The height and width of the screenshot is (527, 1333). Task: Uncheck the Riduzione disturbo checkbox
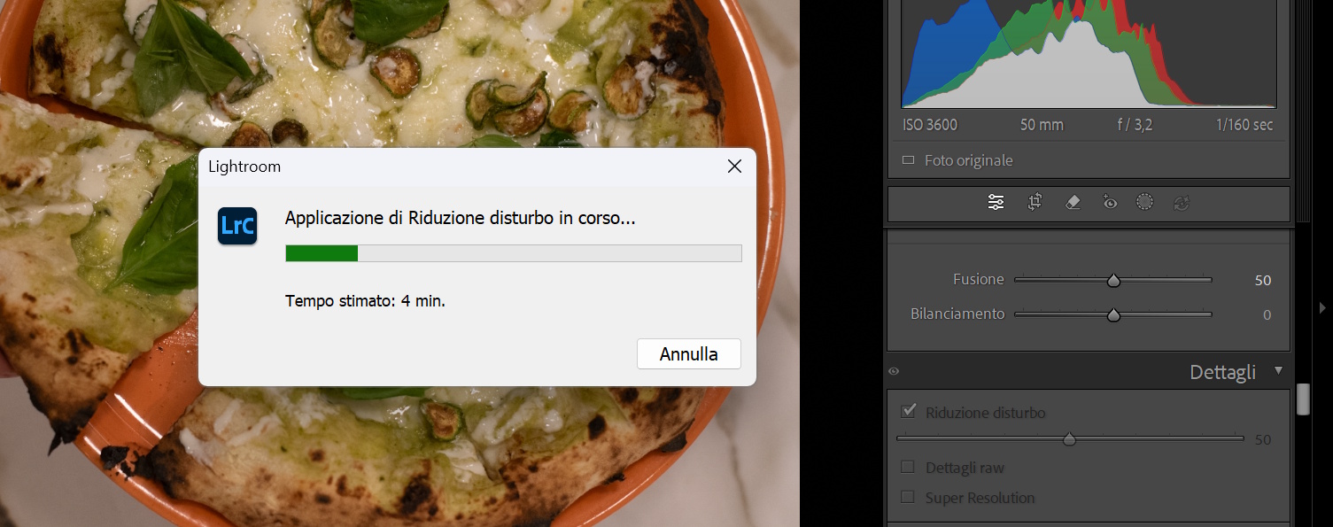coord(908,412)
